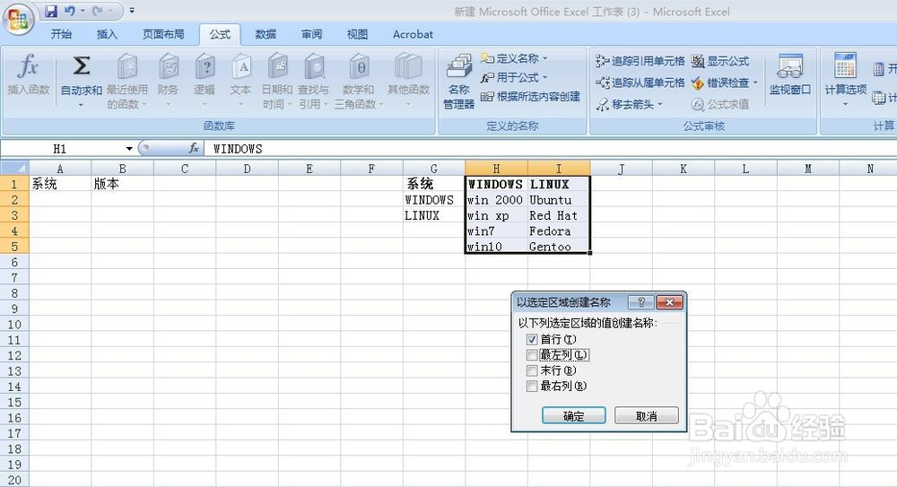Expand the Calculation Options dropdown arrow
Viewport: 897px width, 487px height.
[x=845, y=105]
